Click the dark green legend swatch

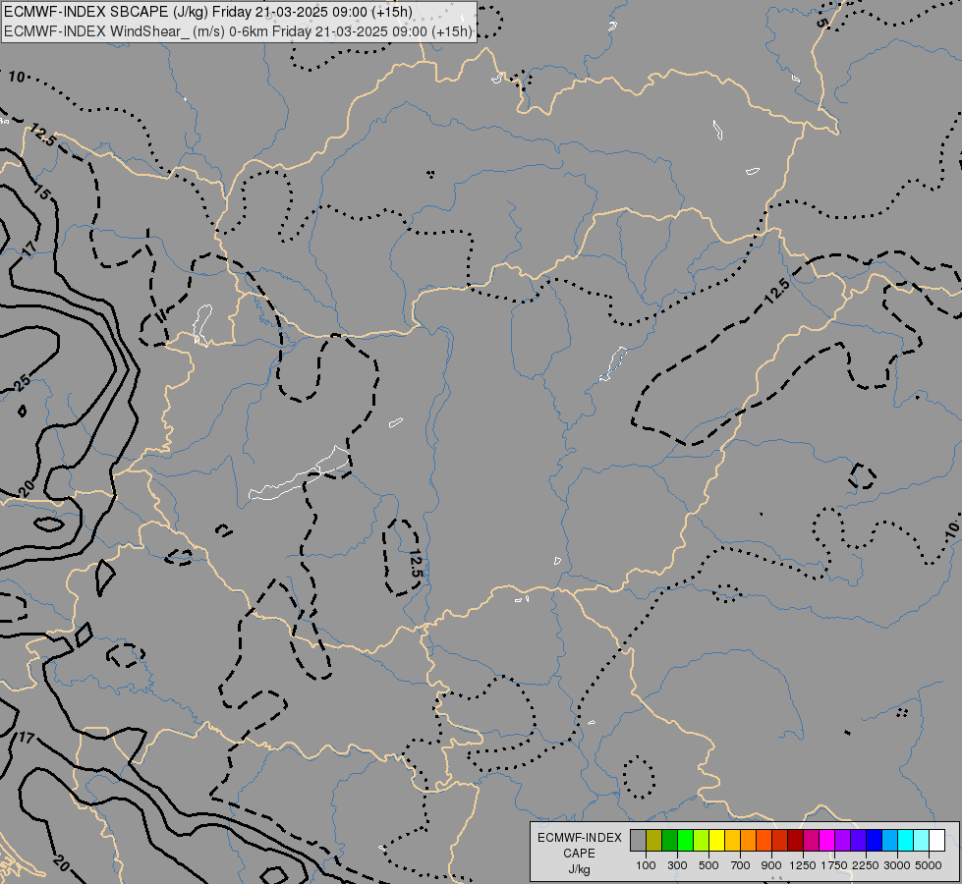(x=669, y=841)
